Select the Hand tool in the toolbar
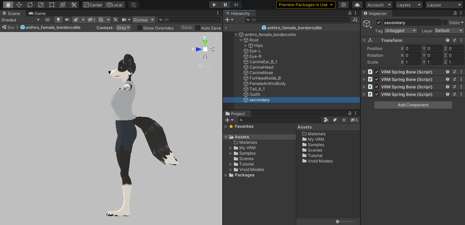 click(8, 5)
